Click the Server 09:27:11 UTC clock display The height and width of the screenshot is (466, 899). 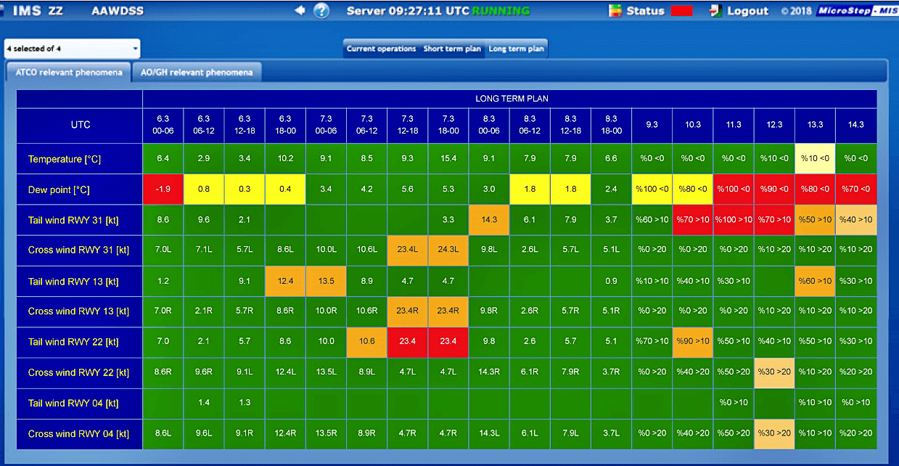408,10
